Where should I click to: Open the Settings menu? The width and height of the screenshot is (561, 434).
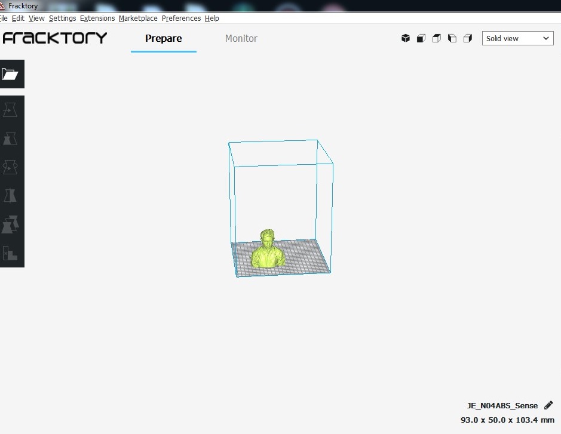tap(62, 19)
